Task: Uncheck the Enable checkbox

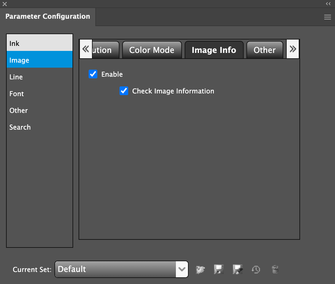Action: [x=93, y=74]
